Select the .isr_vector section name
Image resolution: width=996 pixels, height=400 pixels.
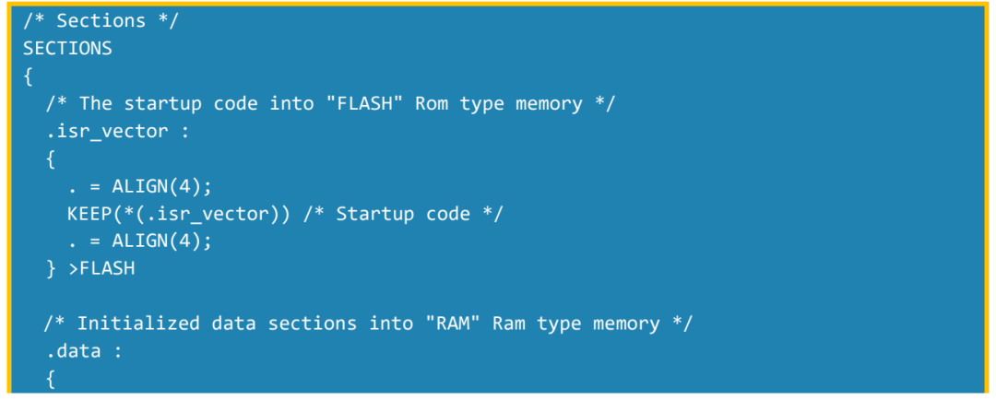(x=107, y=132)
